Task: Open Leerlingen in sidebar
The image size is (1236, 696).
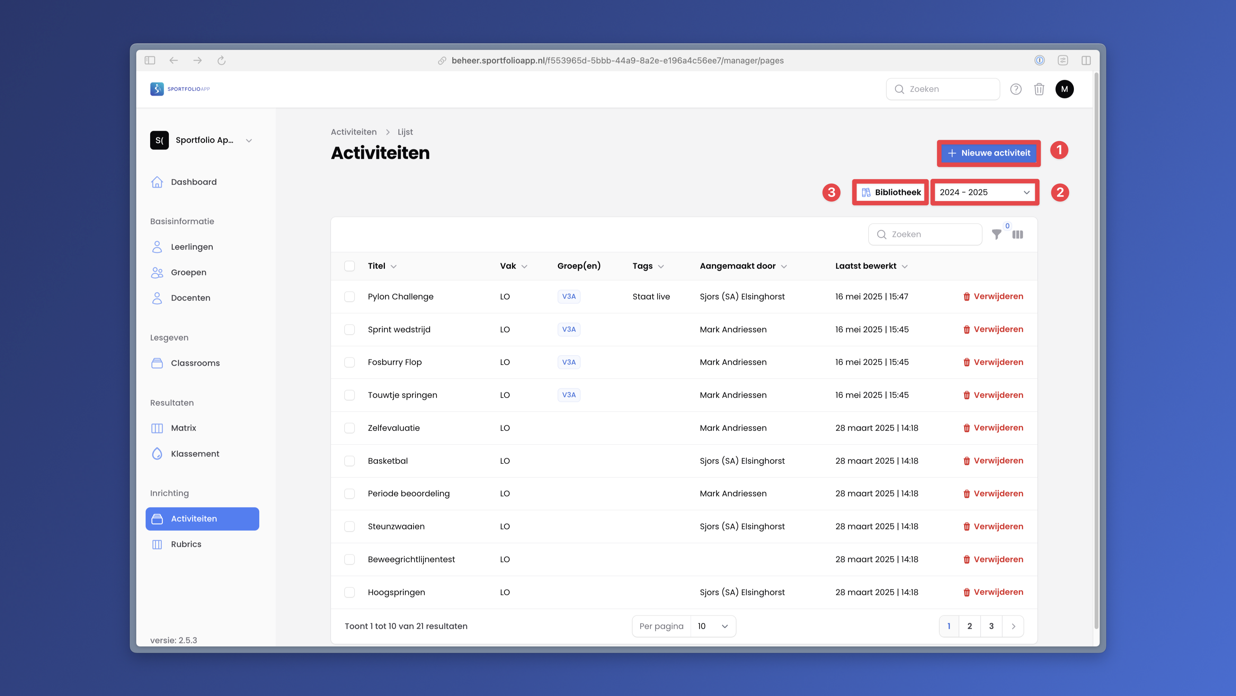Action: coord(202,247)
